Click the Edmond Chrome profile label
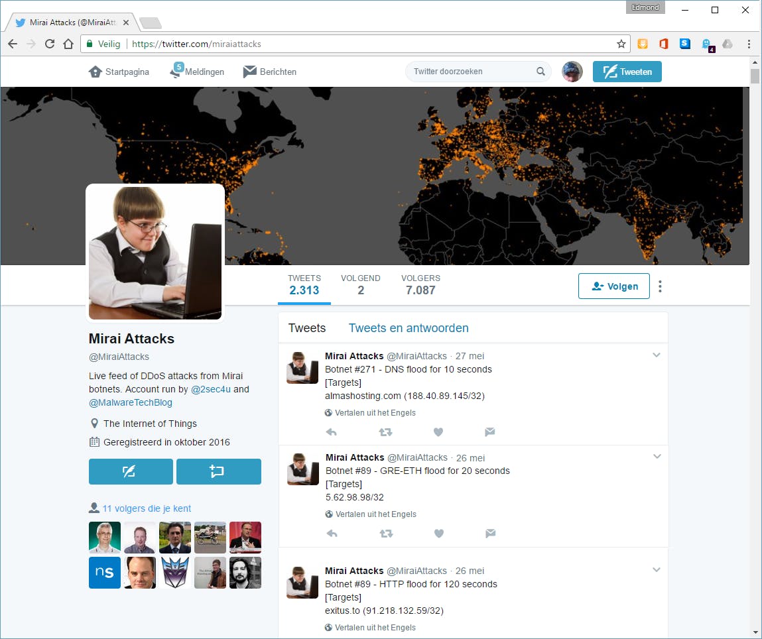Screen dimensions: 762x639 (645, 7)
